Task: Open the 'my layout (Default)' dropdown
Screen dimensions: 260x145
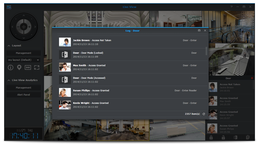Action: (24, 60)
